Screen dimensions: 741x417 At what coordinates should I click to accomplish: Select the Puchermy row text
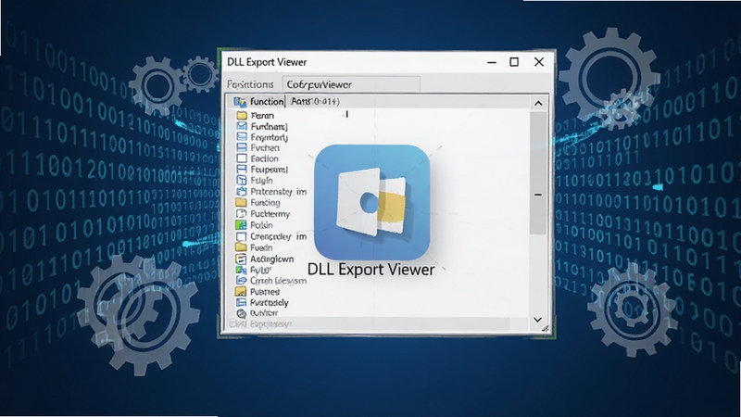pyautogui.click(x=270, y=214)
